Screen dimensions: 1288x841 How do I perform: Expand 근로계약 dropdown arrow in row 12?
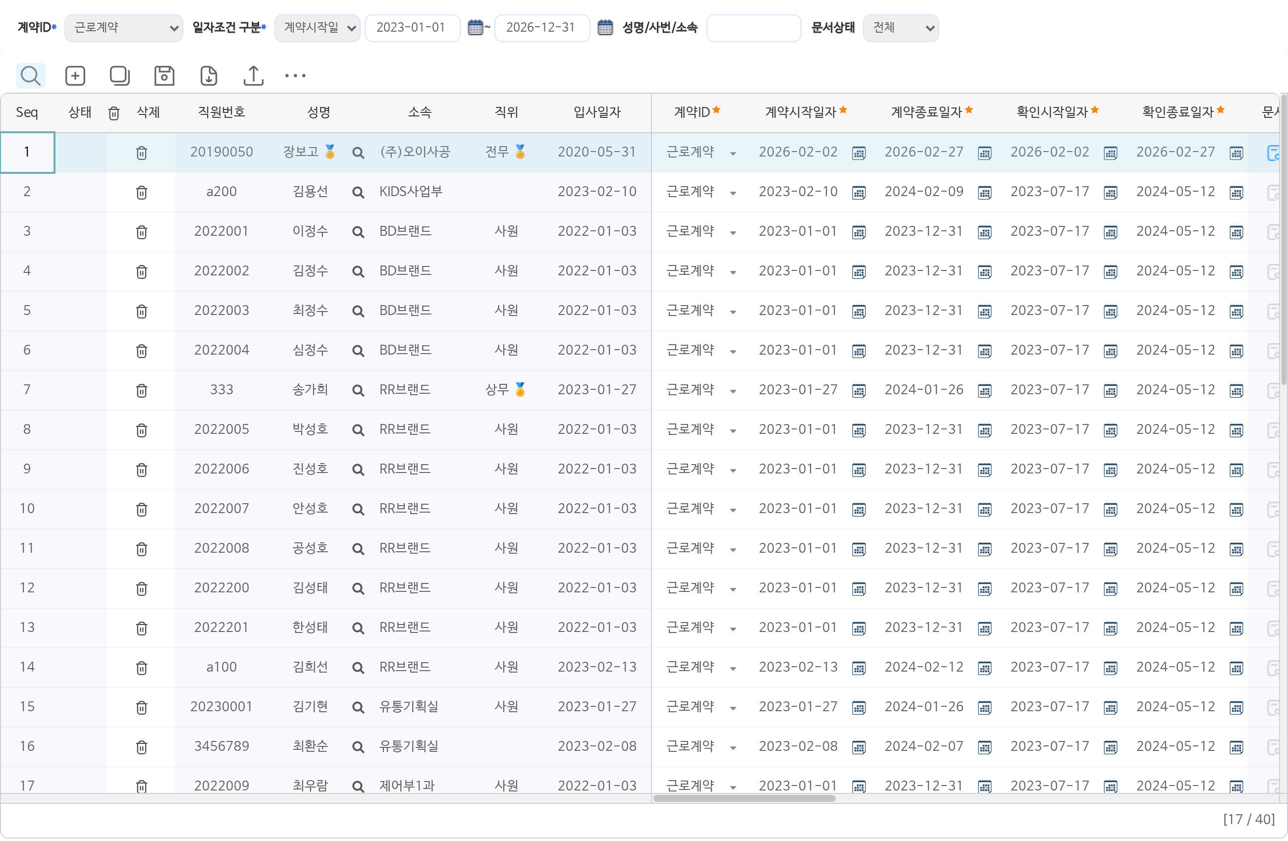[733, 589]
